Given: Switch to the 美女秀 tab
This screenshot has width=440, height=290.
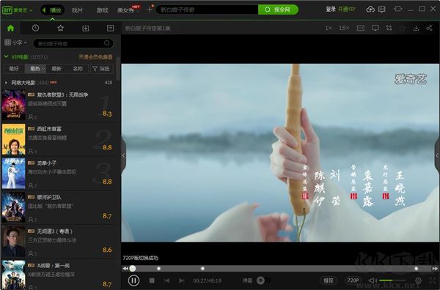Looking at the screenshot, I should (125, 11).
